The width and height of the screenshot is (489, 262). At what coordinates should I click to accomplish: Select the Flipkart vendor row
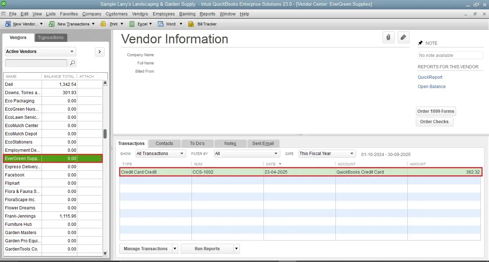(x=53, y=183)
